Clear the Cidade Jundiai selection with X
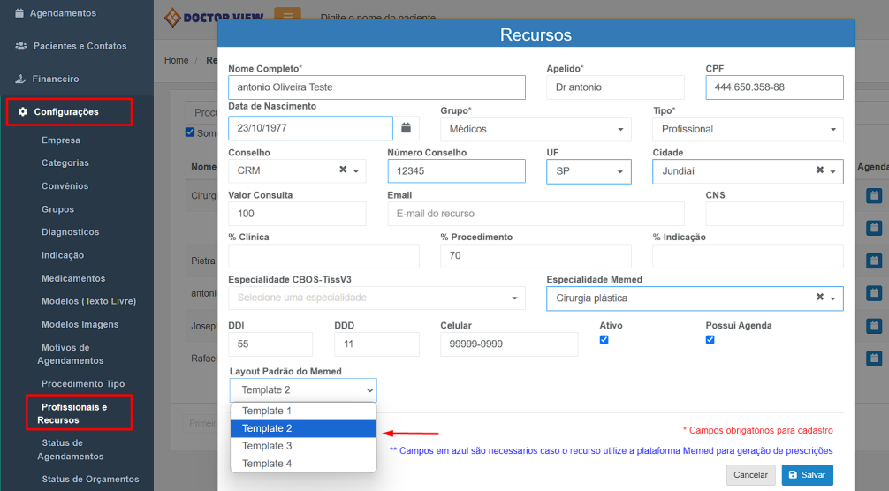 819,170
